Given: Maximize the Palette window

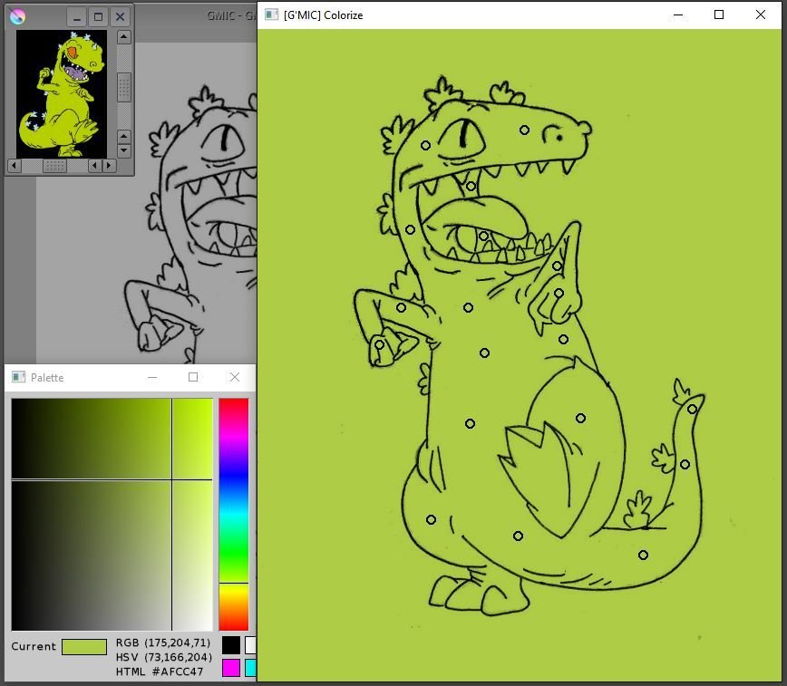Looking at the screenshot, I should click(x=193, y=377).
